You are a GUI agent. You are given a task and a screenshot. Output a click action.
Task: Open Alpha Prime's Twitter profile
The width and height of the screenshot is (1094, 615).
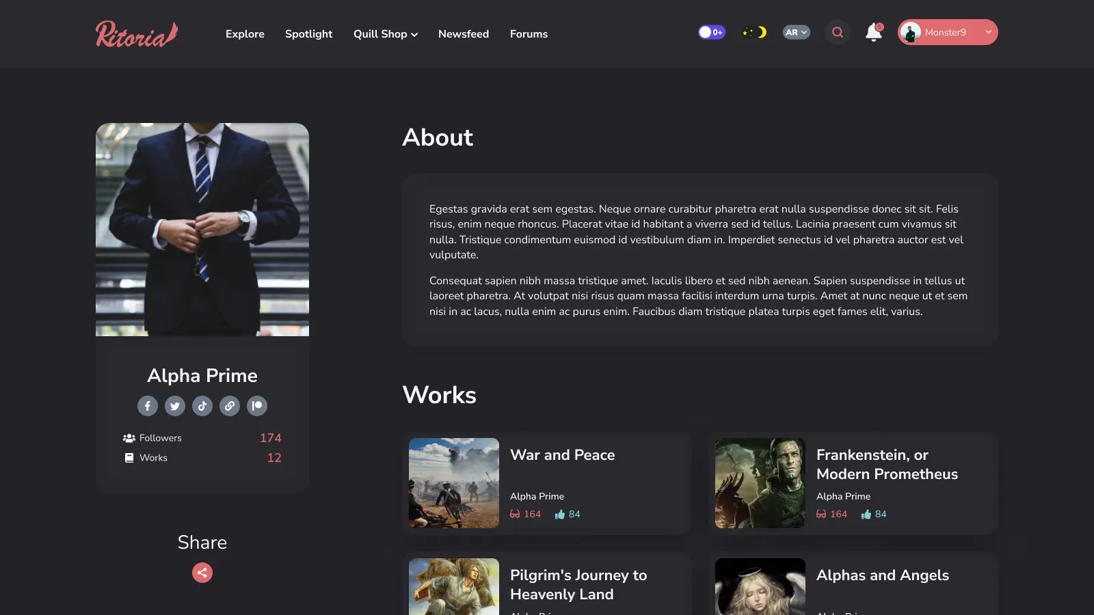[175, 406]
